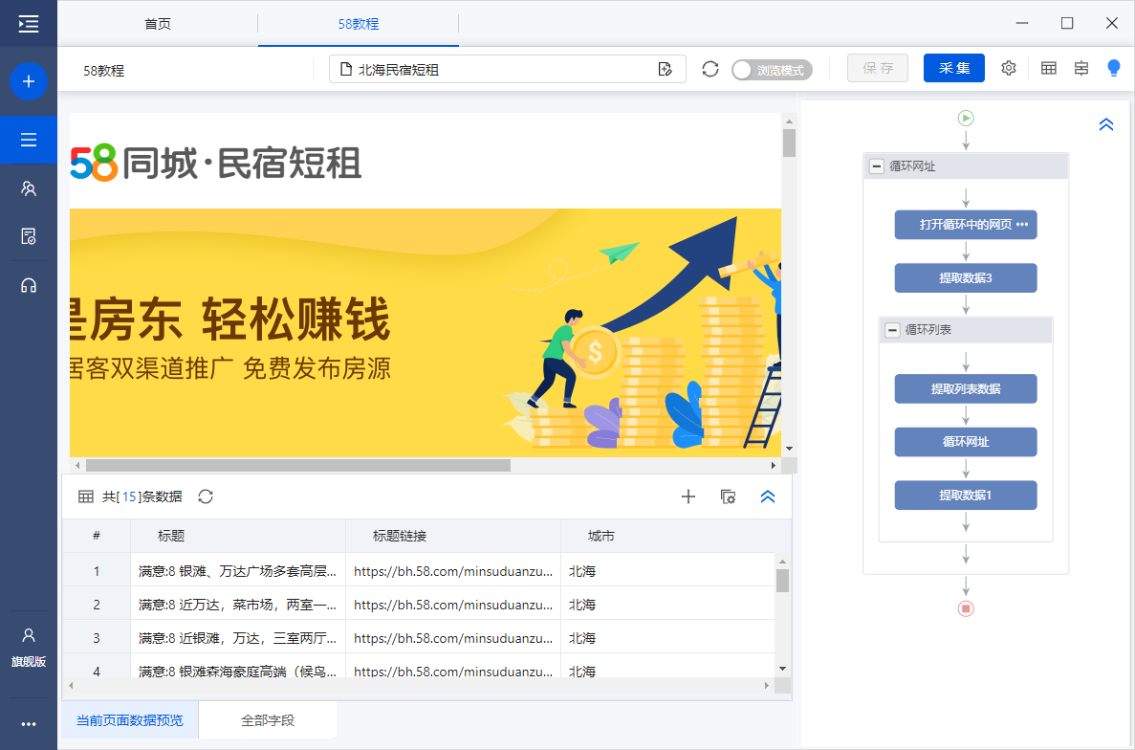Collapse the data preview panel
1135x750 pixels.
pyautogui.click(x=767, y=496)
